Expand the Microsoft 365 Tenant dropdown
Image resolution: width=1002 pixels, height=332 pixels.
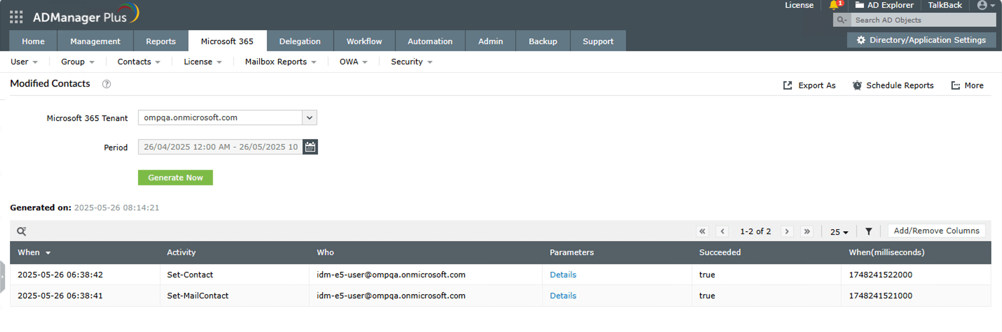click(309, 118)
